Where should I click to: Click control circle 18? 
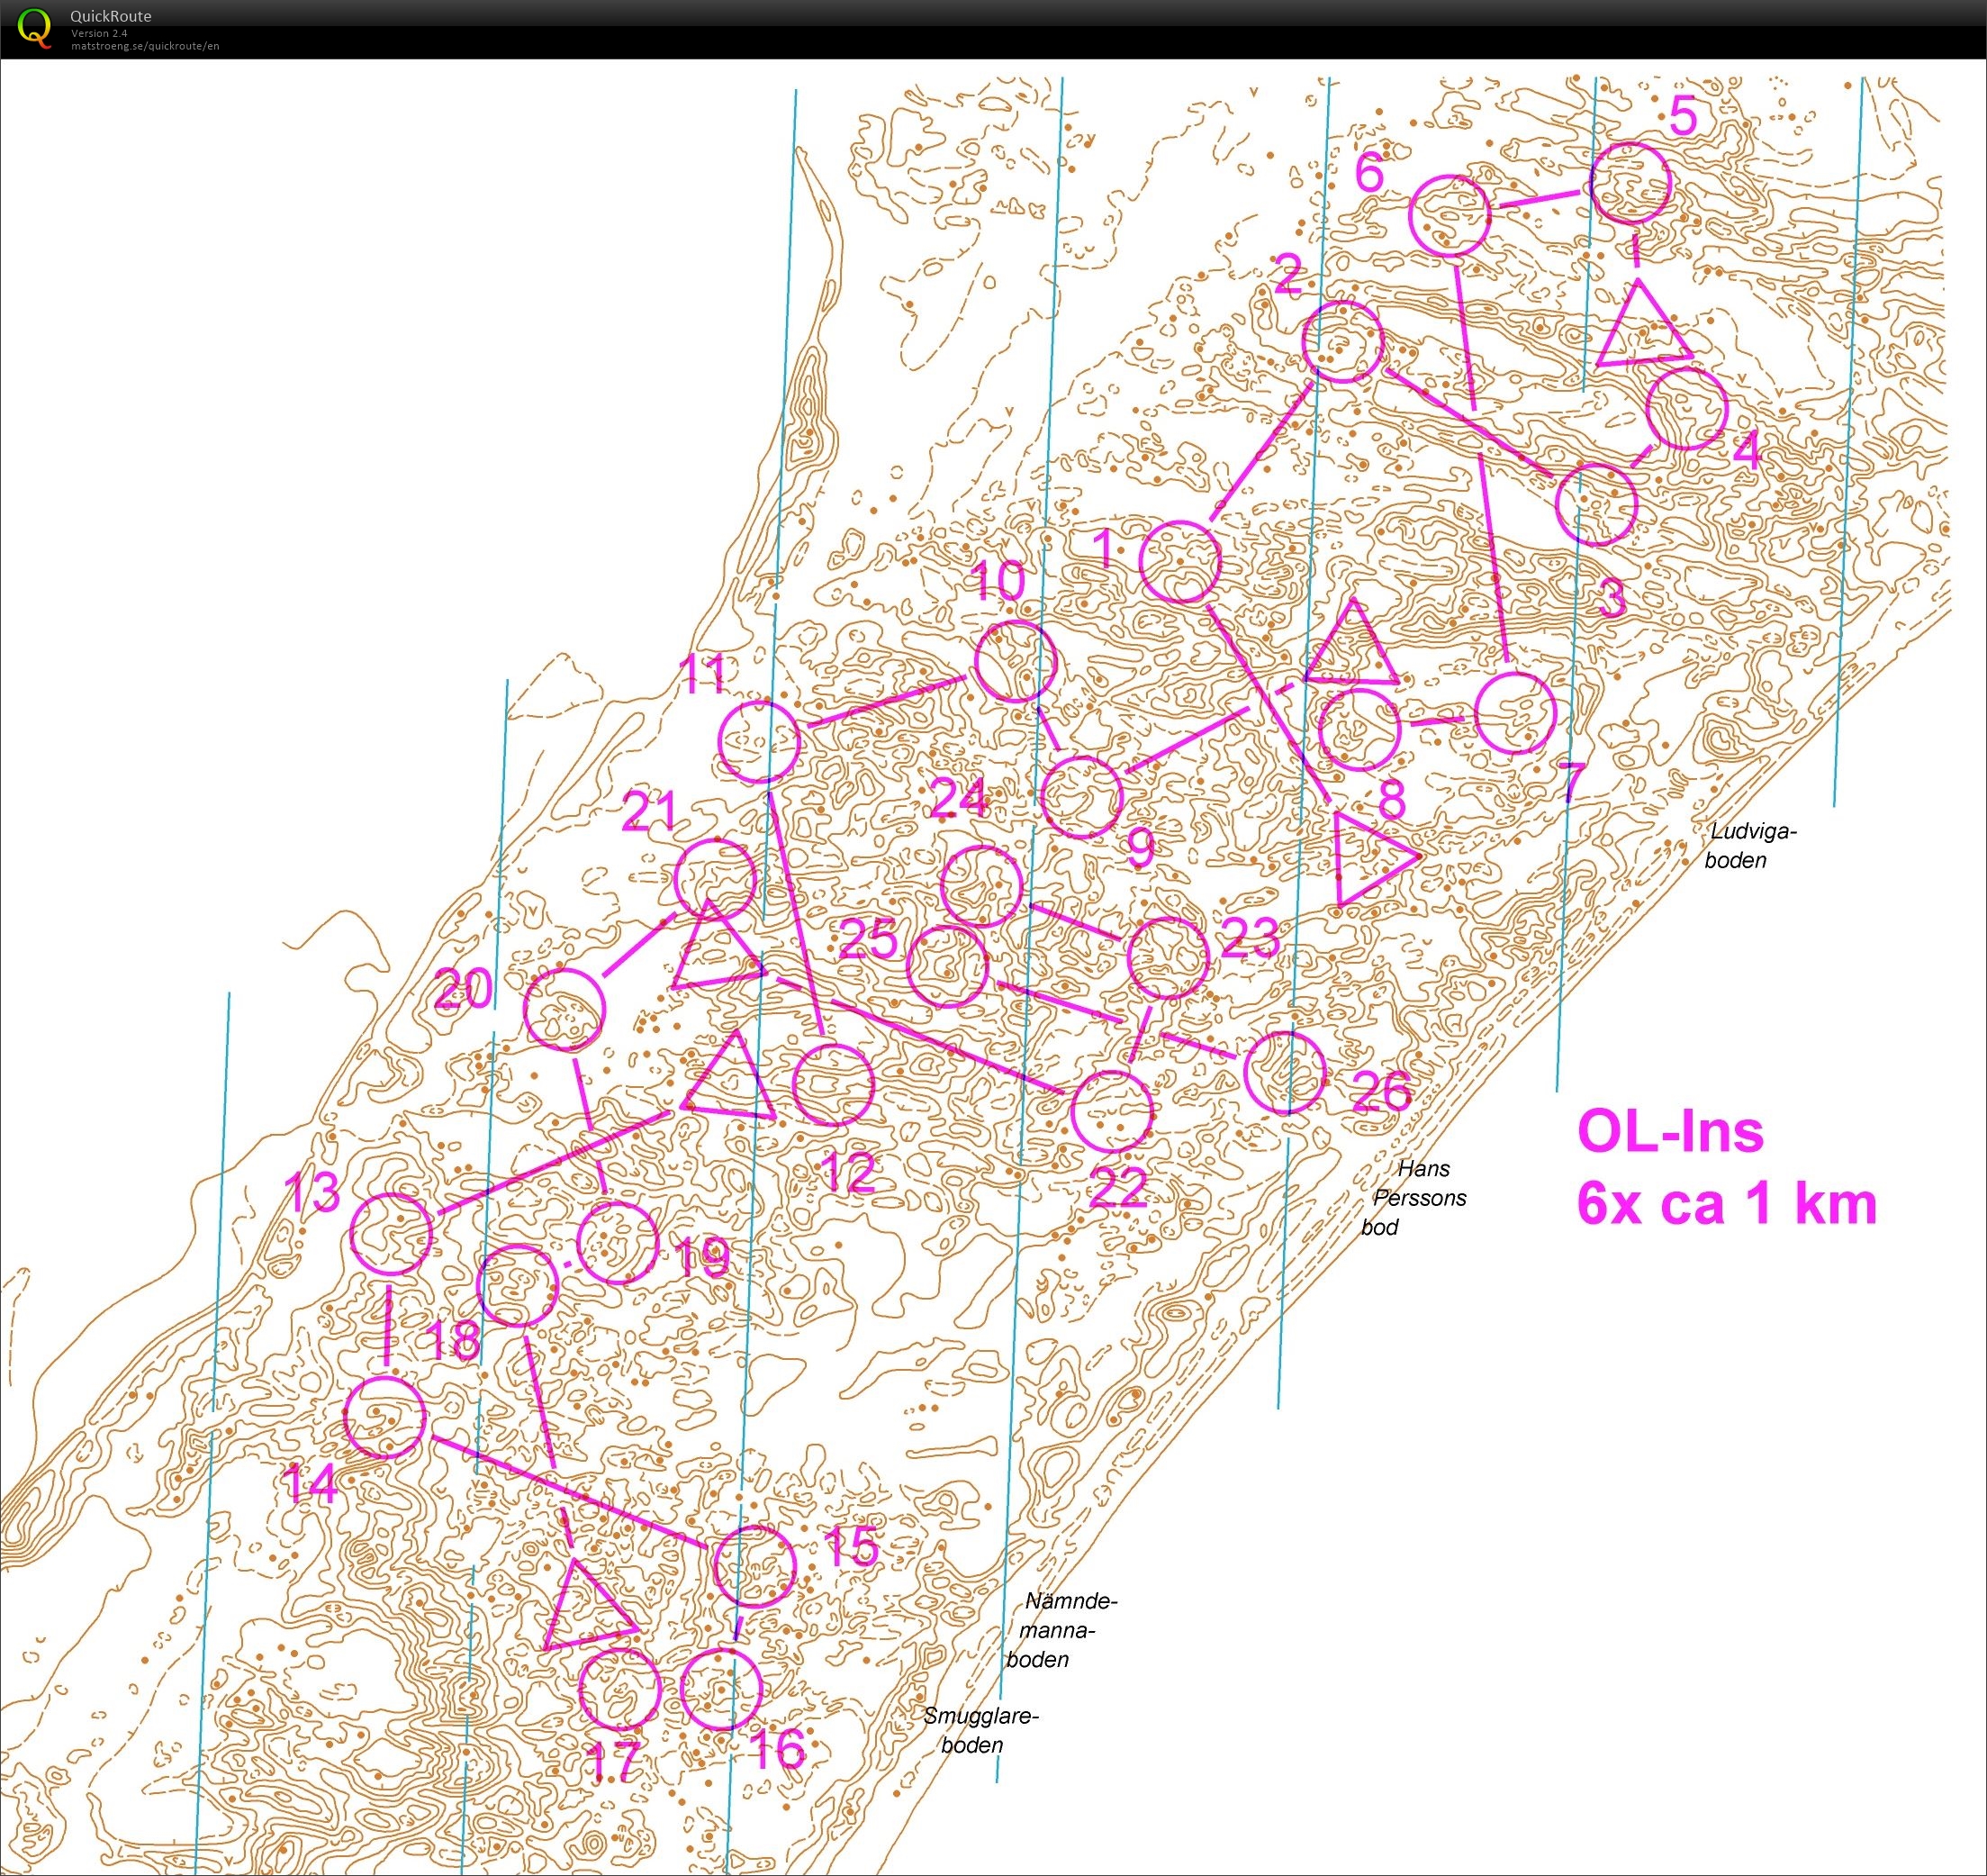point(517,1286)
